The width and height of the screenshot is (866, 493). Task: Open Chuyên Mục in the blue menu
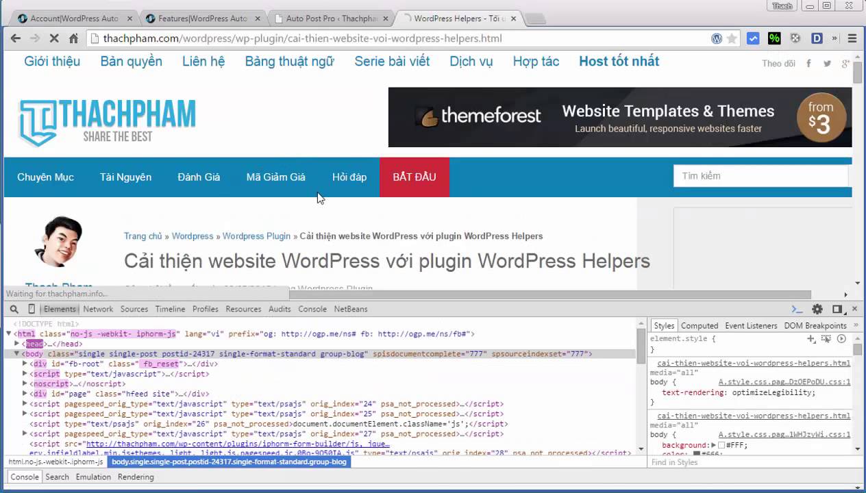[x=45, y=177]
